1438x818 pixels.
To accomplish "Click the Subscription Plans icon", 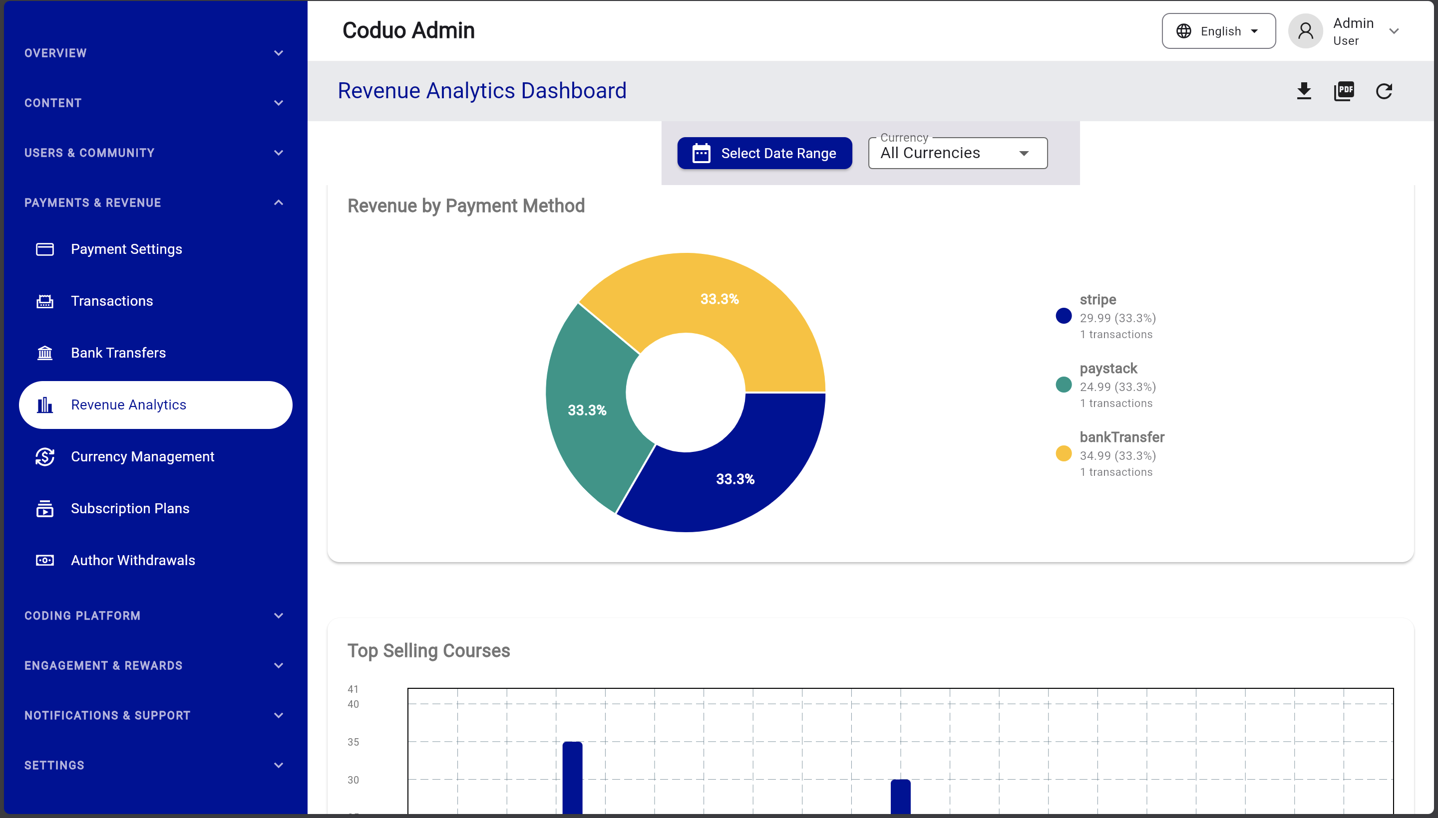I will [45, 508].
